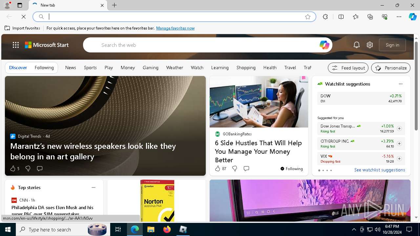Open File Explorer from the taskbar
420x236 pixels.
[151, 229]
